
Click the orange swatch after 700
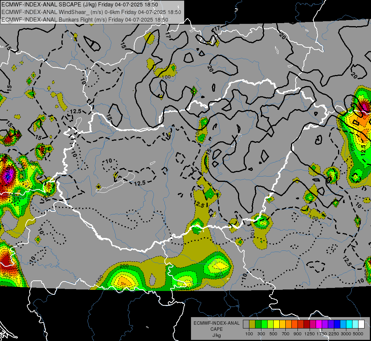point(288,324)
